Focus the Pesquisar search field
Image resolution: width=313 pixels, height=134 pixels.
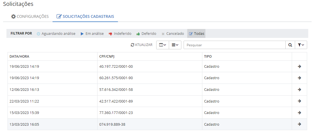pos(234,45)
